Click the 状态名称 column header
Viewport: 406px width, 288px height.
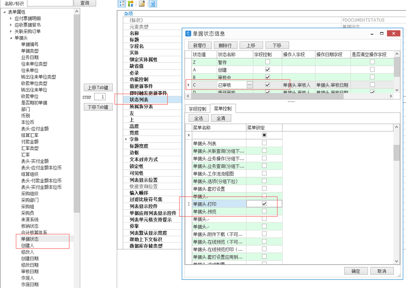click(x=235, y=54)
